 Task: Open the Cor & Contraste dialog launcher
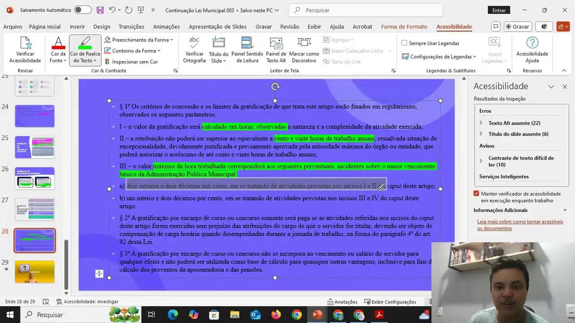[x=176, y=71]
